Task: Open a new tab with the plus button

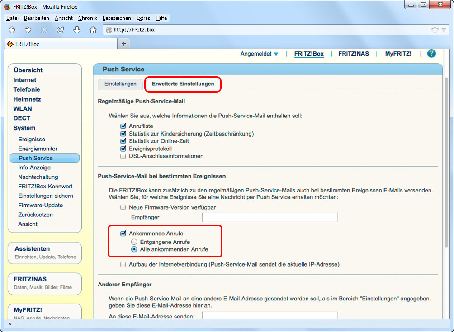Action: click(x=124, y=44)
